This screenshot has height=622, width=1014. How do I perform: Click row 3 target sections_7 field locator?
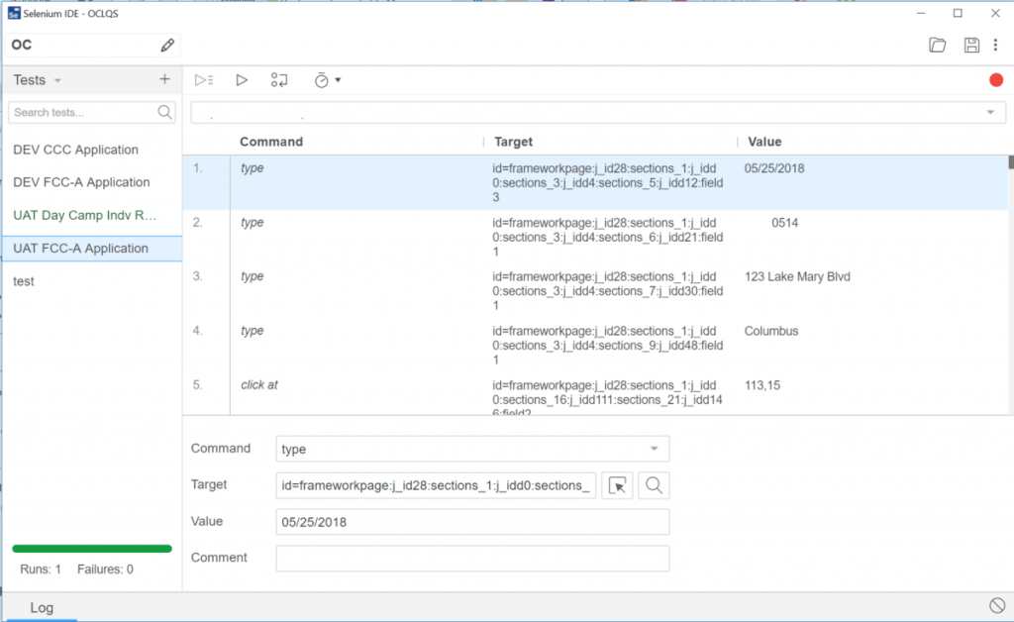click(x=608, y=291)
